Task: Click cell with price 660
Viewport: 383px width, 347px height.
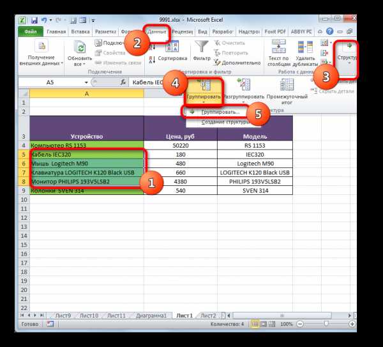Action: tap(181, 173)
